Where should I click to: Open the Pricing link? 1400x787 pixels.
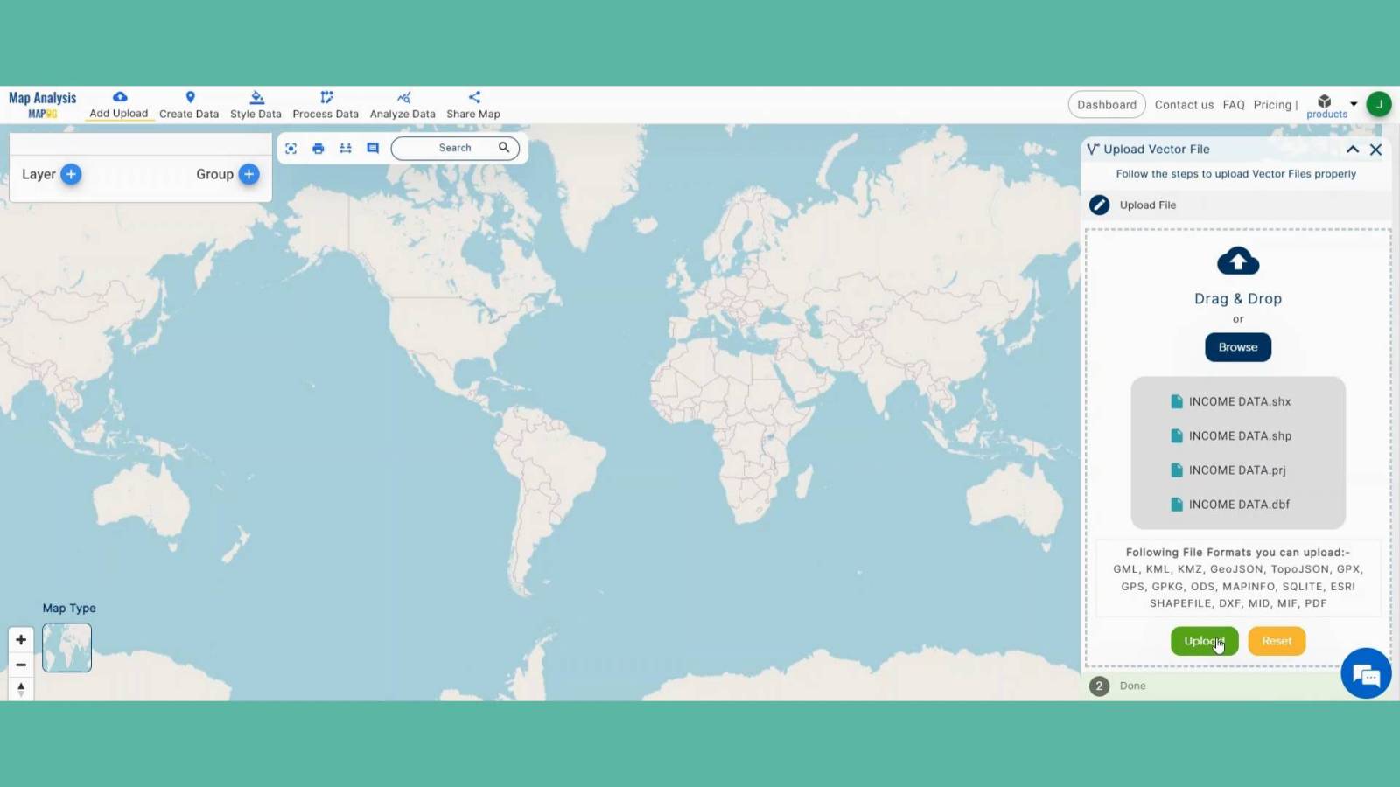(1272, 105)
